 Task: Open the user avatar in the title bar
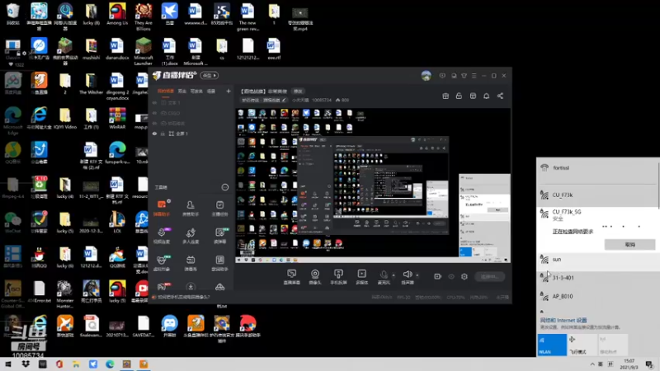click(x=426, y=76)
